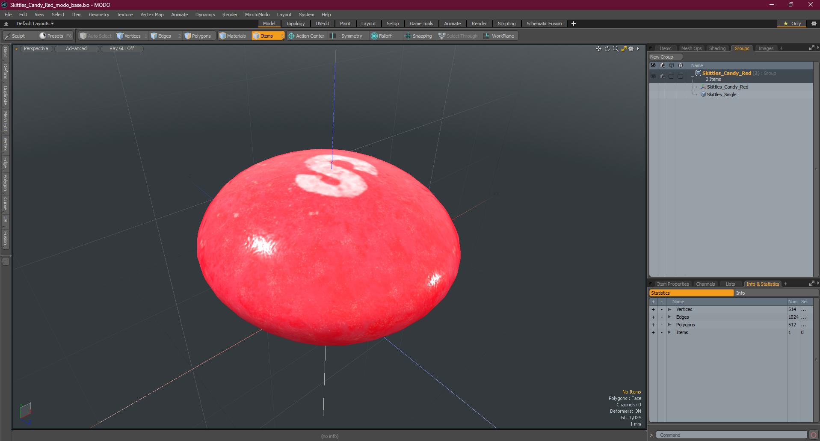Expand the Edges statistics row

pos(669,317)
